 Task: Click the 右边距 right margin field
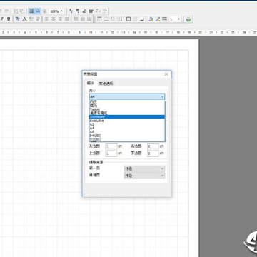pos(153,146)
